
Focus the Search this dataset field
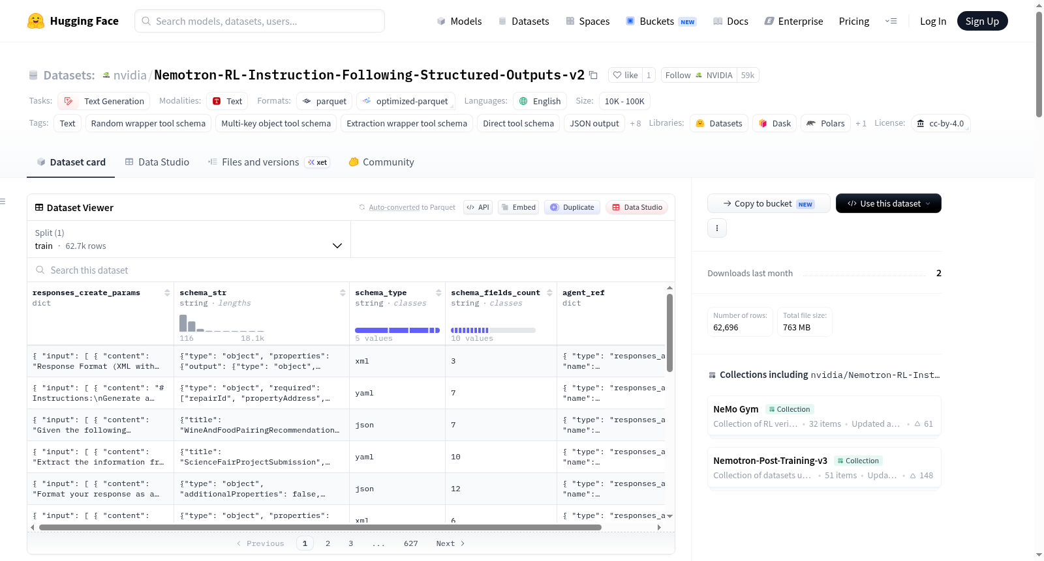pos(351,270)
